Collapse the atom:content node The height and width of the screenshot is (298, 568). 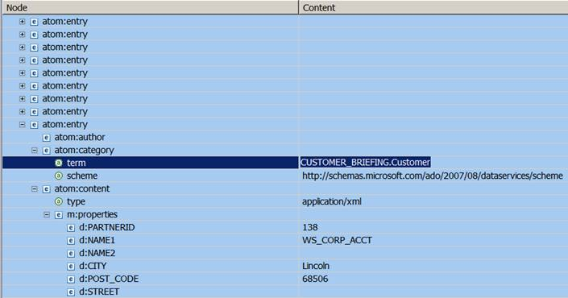(x=35, y=189)
